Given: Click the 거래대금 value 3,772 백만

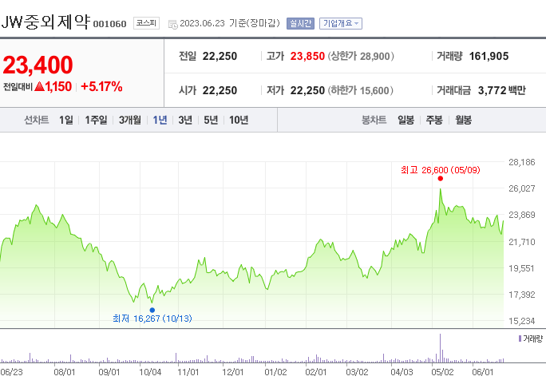Looking at the screenshot, I should pyautogui.click(x=501, y=90).
